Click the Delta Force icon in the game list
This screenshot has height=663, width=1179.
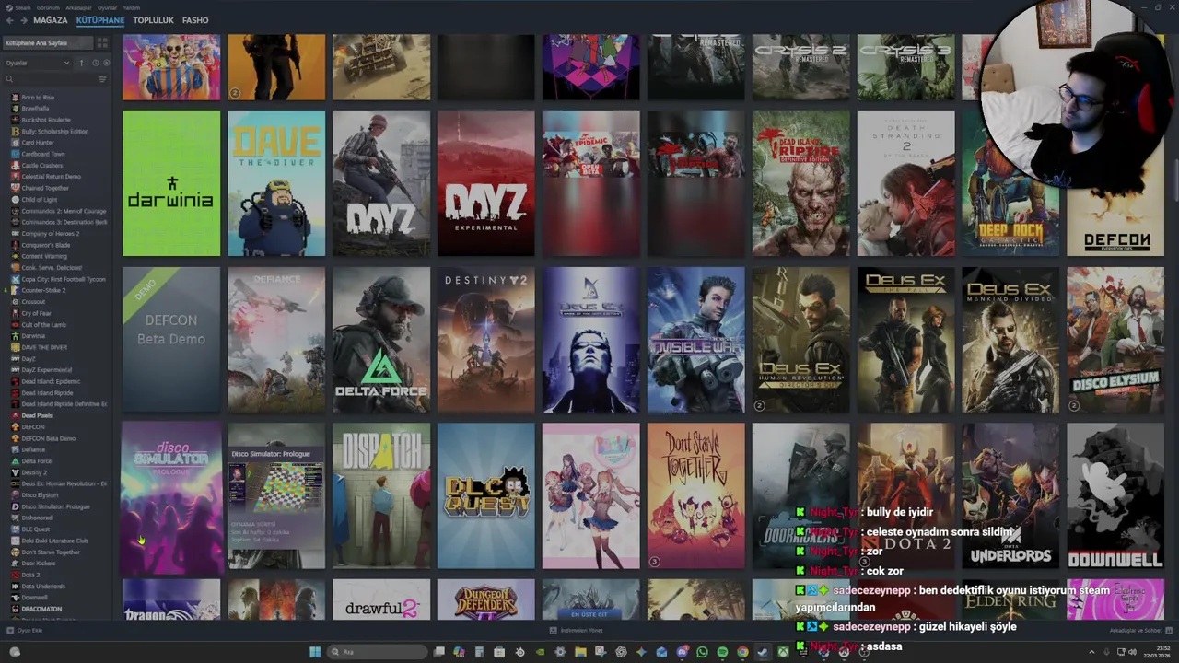[15, 461]
